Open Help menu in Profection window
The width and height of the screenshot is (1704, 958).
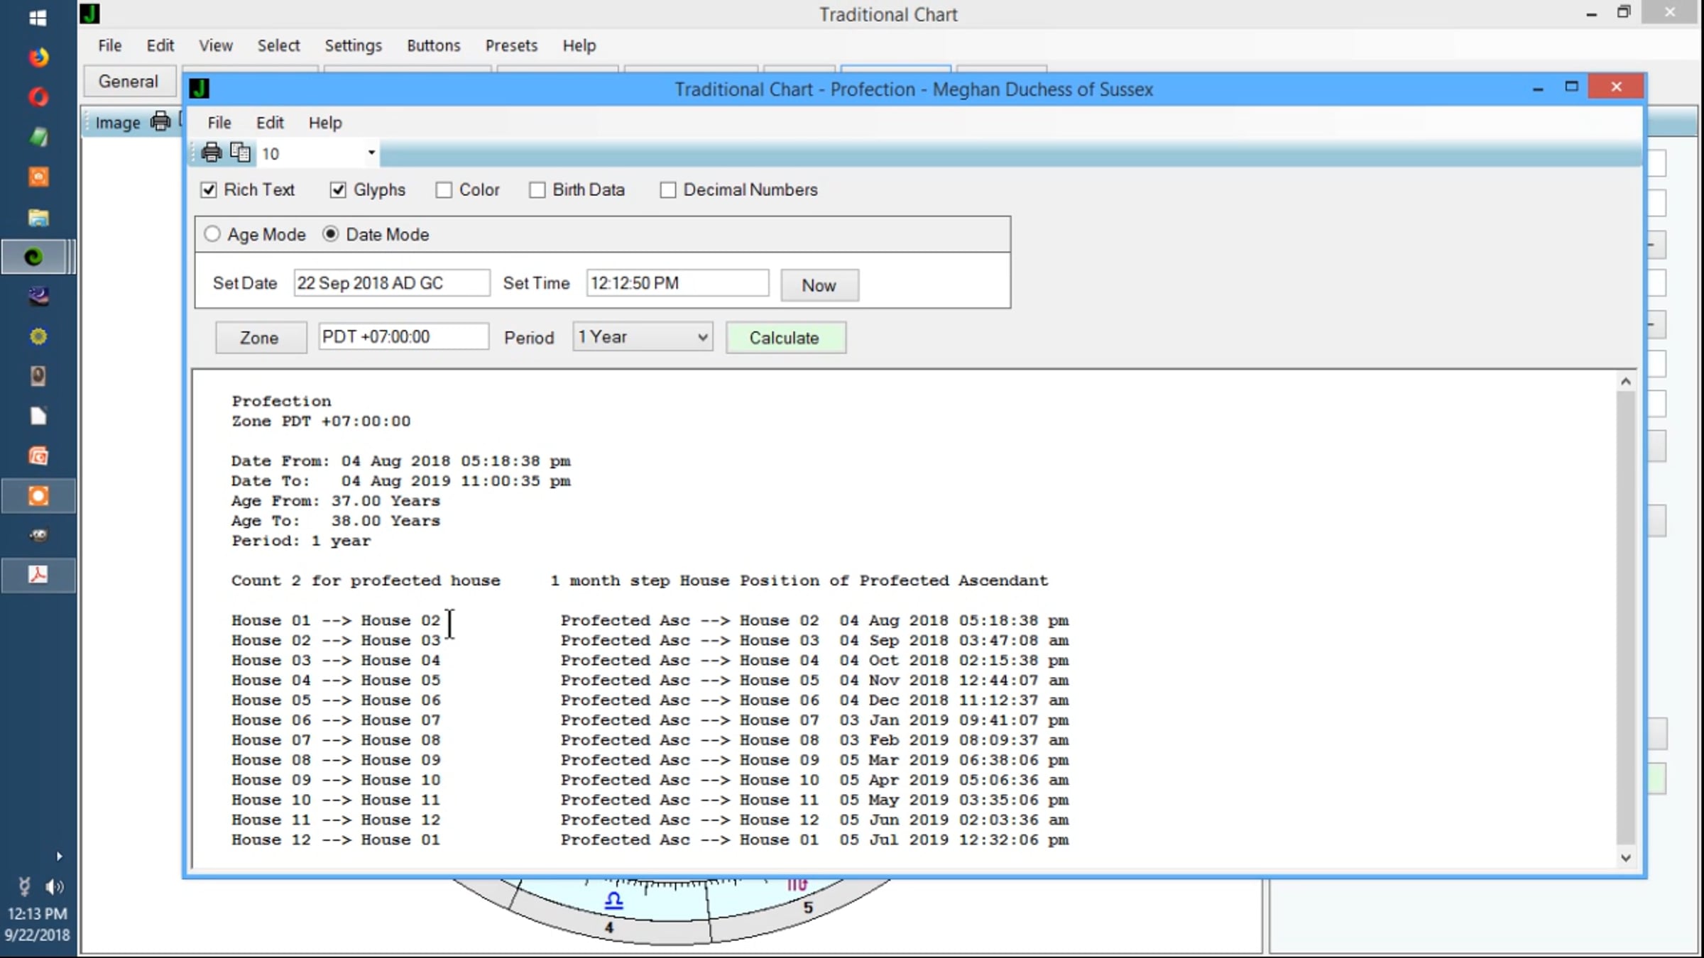point(325,123)
